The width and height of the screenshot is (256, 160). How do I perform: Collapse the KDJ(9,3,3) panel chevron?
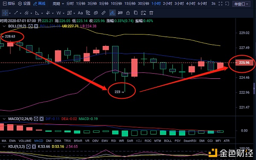(4, 147)
